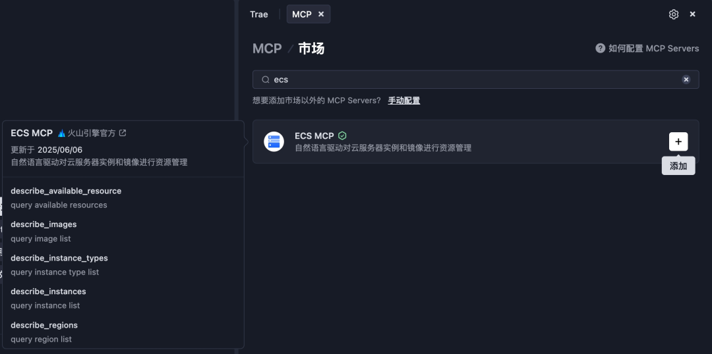Click the magnifier icon in search box
This screenshot has height=354, width=712.
[266, 80]
